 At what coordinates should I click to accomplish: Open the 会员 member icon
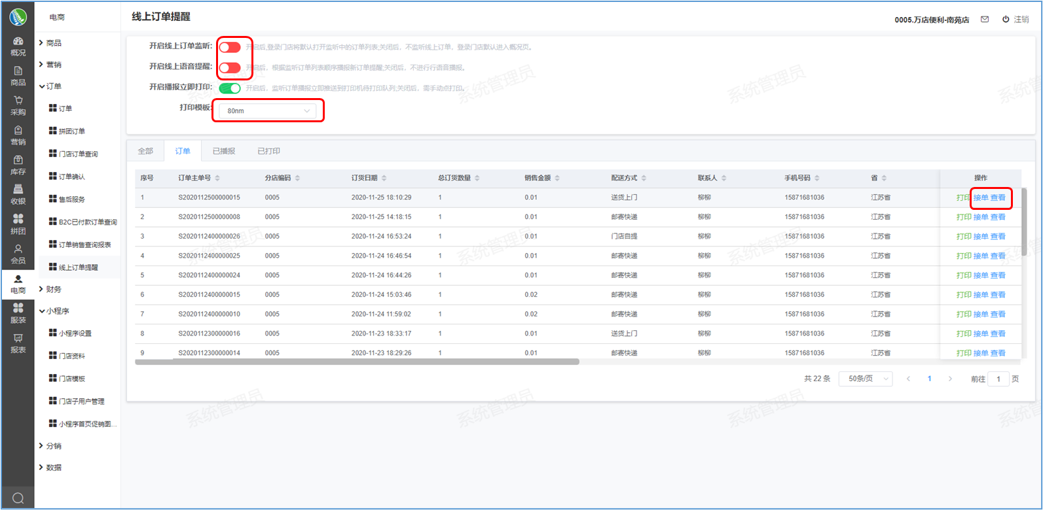point(18,254)
